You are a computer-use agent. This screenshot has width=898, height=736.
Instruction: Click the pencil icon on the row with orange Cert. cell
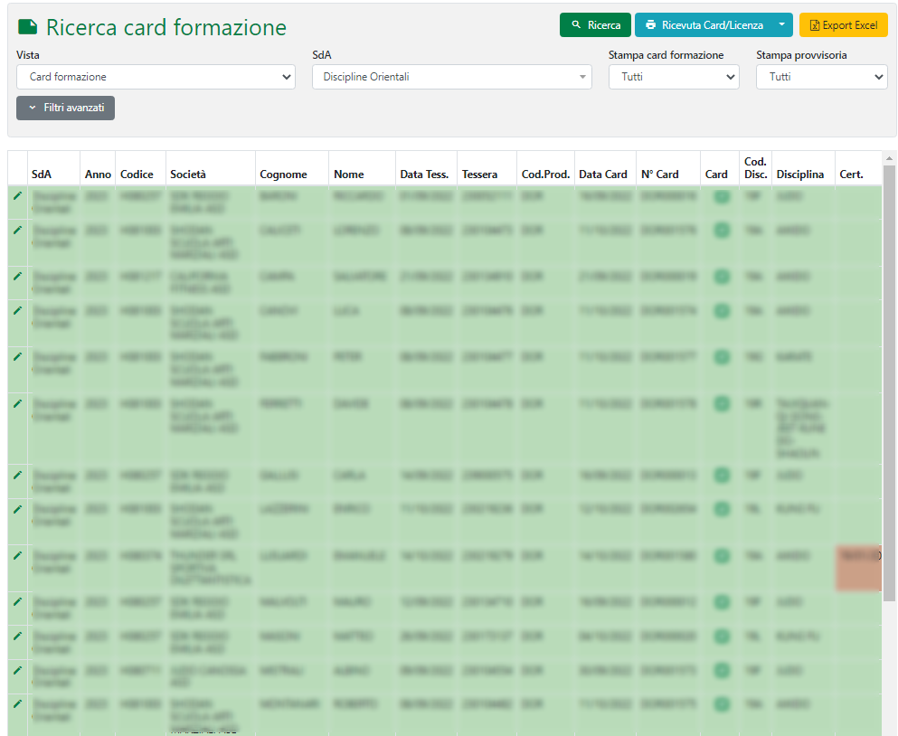click(17, 555)
